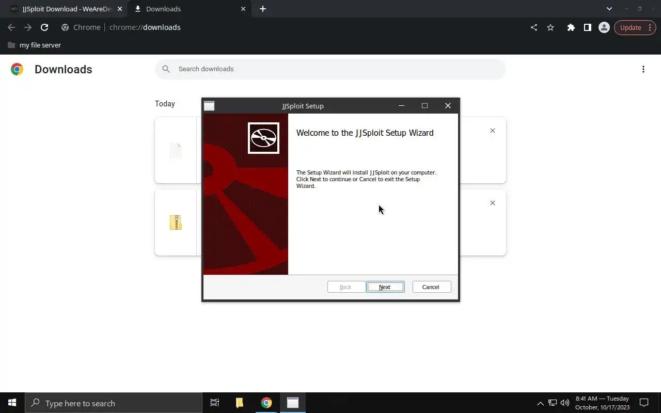Cancel the JJSploit Setup wizard
The image size is (661, 413).
[x=431, y=287]
